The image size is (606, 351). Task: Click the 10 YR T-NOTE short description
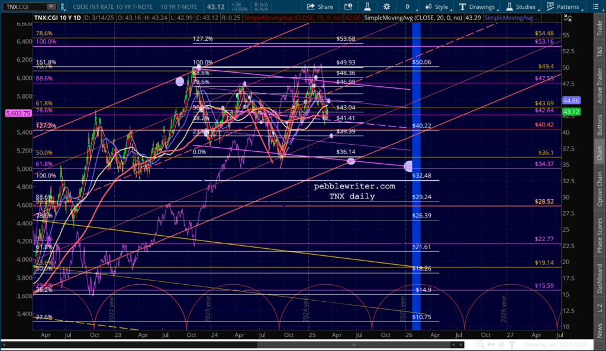tap(179, 6)
